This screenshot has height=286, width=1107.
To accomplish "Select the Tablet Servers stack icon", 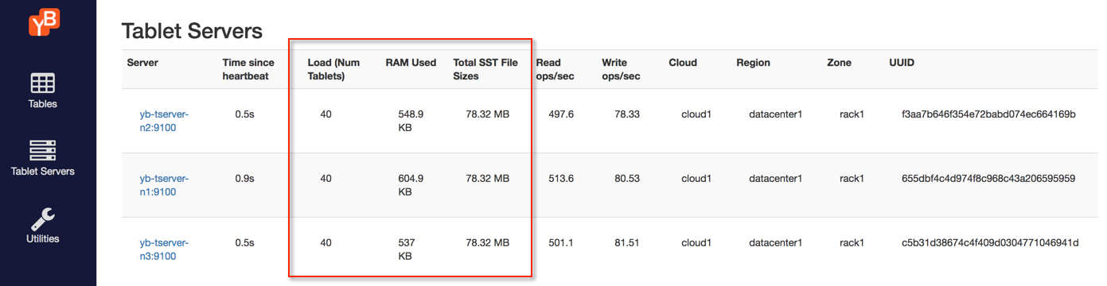I will tap(42, 151).
